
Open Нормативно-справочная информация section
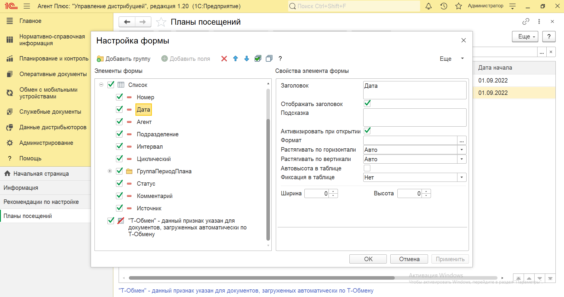pos(52,40)
